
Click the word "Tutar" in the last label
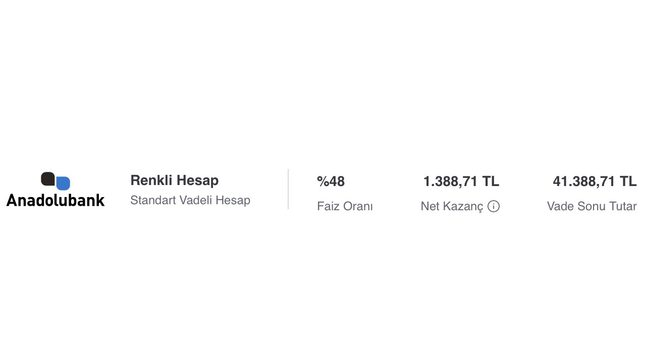(623, 206)
